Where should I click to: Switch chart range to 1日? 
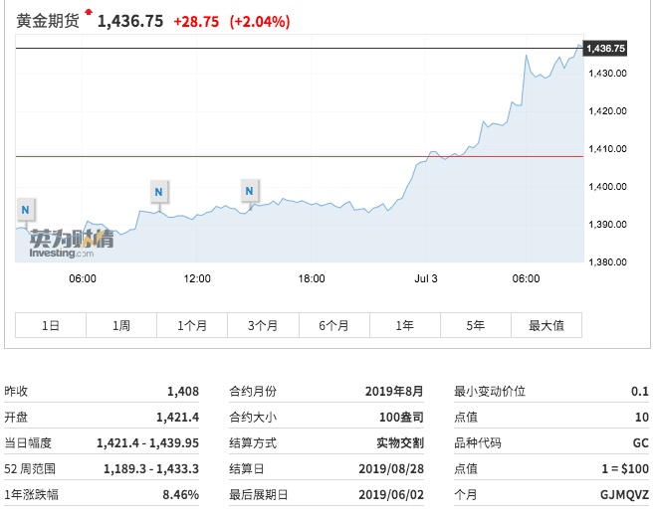point(51,325)
